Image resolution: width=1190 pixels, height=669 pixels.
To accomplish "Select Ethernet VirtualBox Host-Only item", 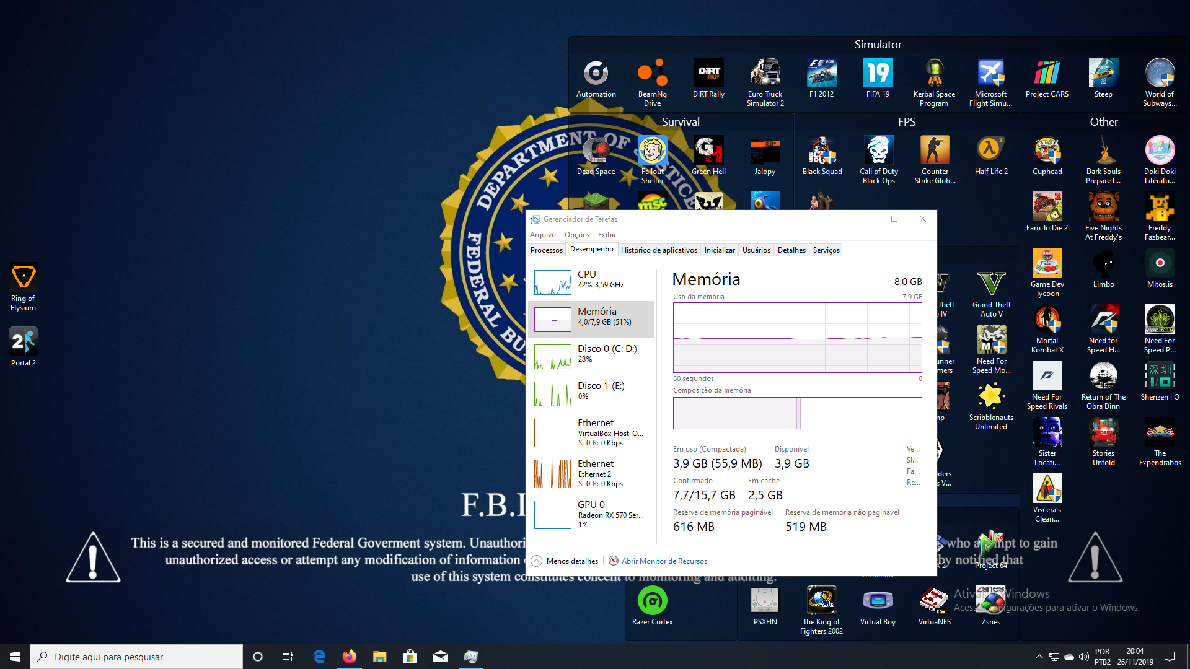I will 591,433.
